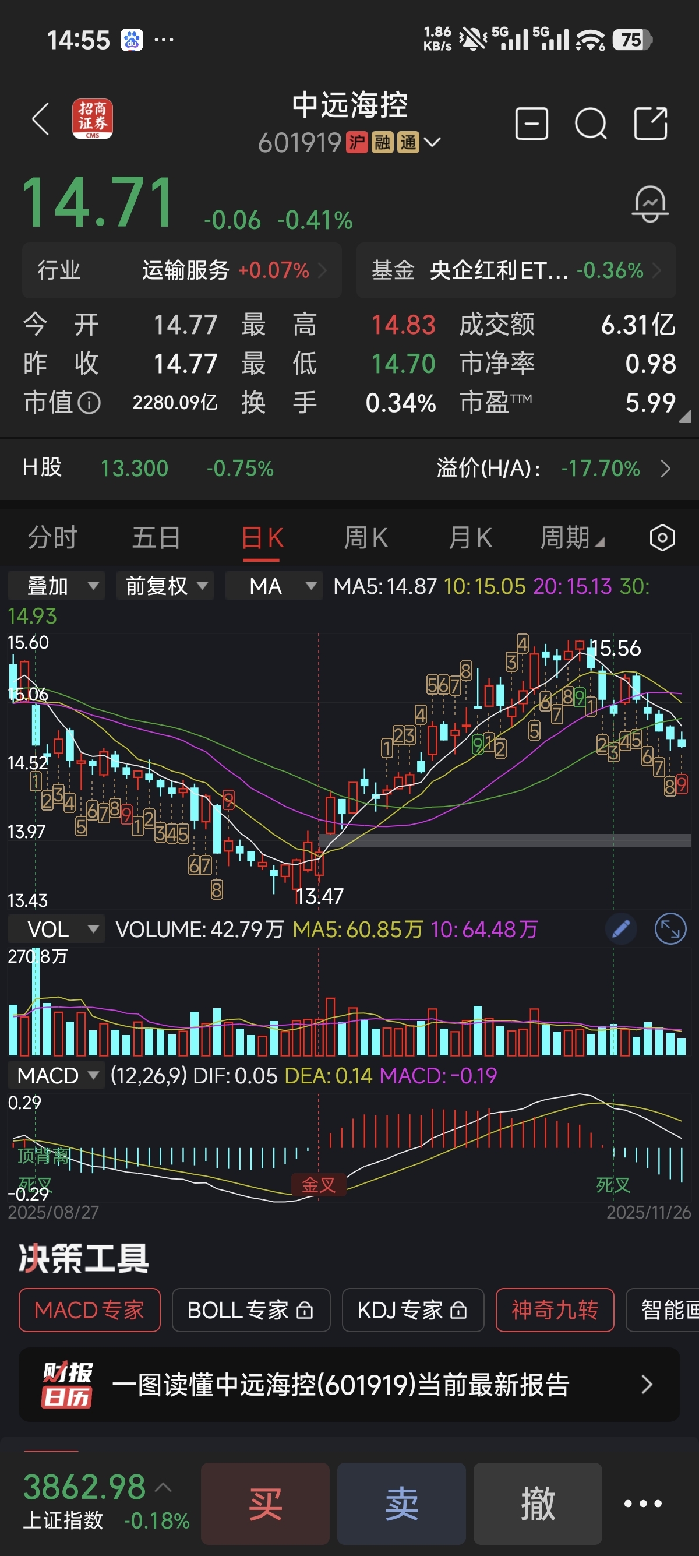Expand the stock code 601919 chevron
Viewport: 699px width, 1556px height.
click(x=432, y=143)
